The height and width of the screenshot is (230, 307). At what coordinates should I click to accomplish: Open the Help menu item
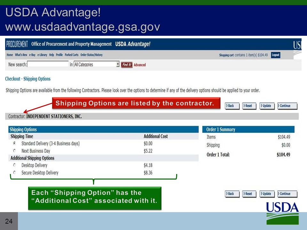click(x=51, y=55)
